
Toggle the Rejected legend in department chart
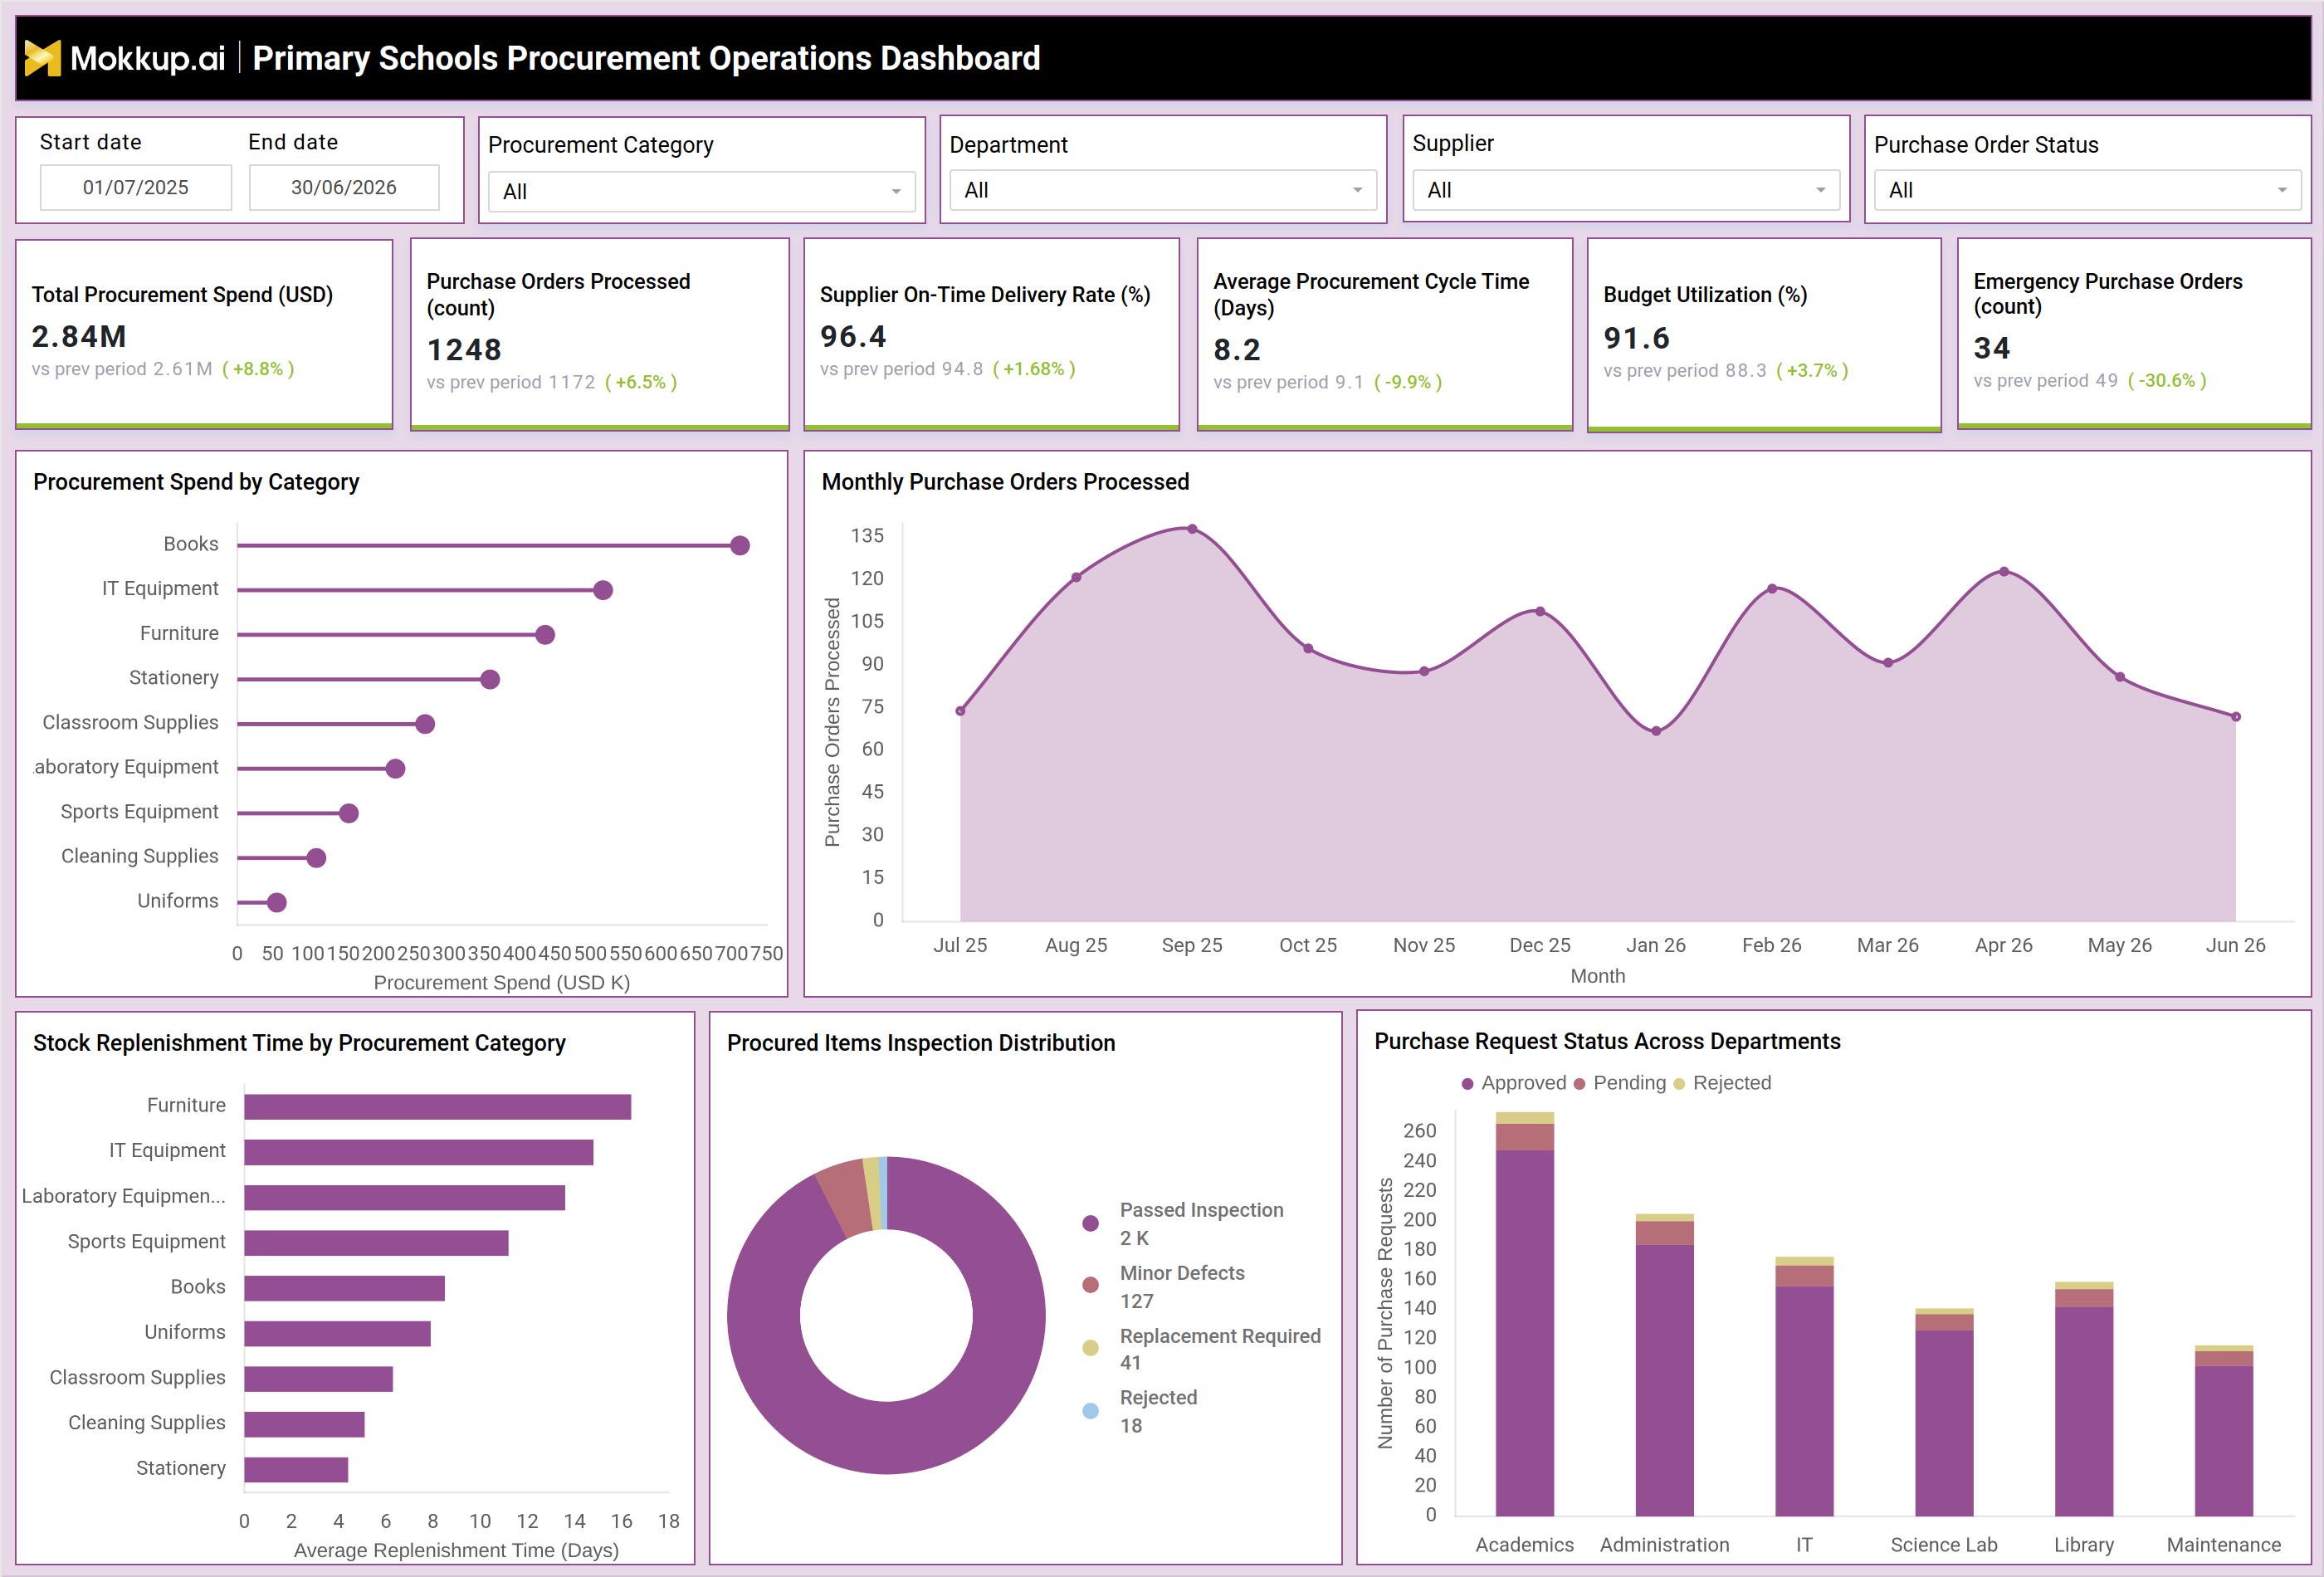coord(1722,1083)
